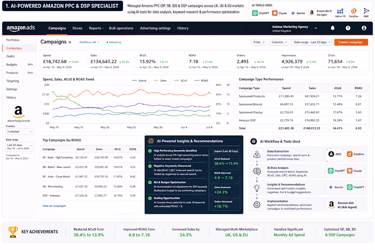Open the DSP - Interests campaign

point(51,196)
